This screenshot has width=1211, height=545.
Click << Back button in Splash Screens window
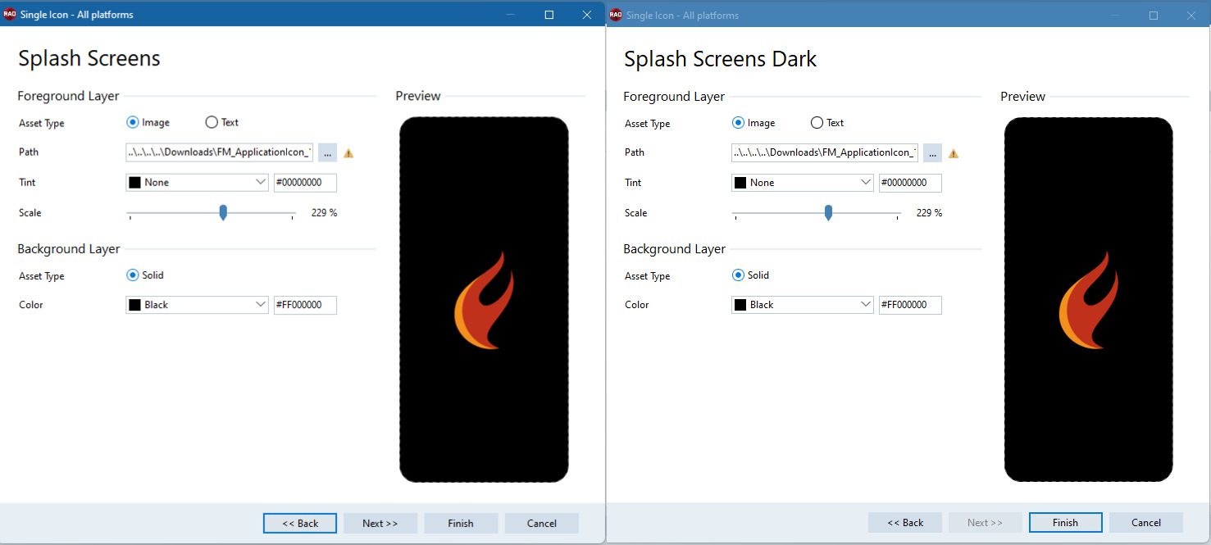(300, 523)
